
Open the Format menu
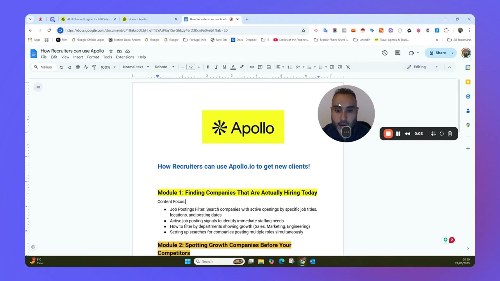(x=93, y=57)
